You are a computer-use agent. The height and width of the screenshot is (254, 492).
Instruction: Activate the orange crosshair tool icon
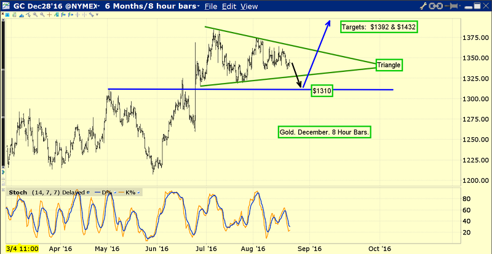click(x=49, y=15)
